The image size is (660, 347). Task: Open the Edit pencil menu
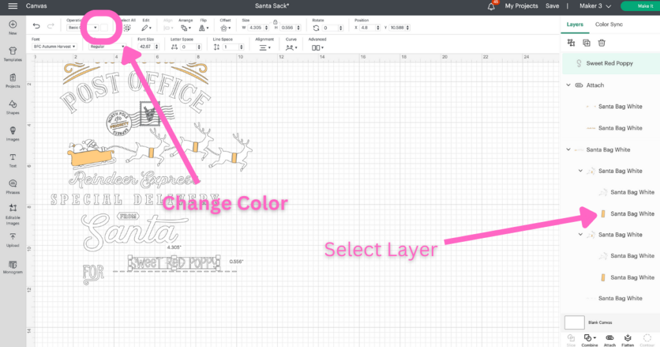(146, 28)
